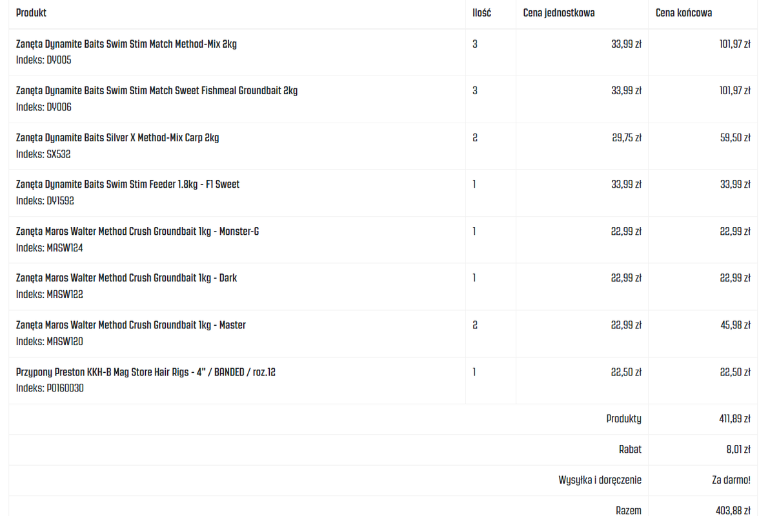The width and height of the screenshot is (759, 516).
Task: Select index code P0160030
Action: point(65,388)
